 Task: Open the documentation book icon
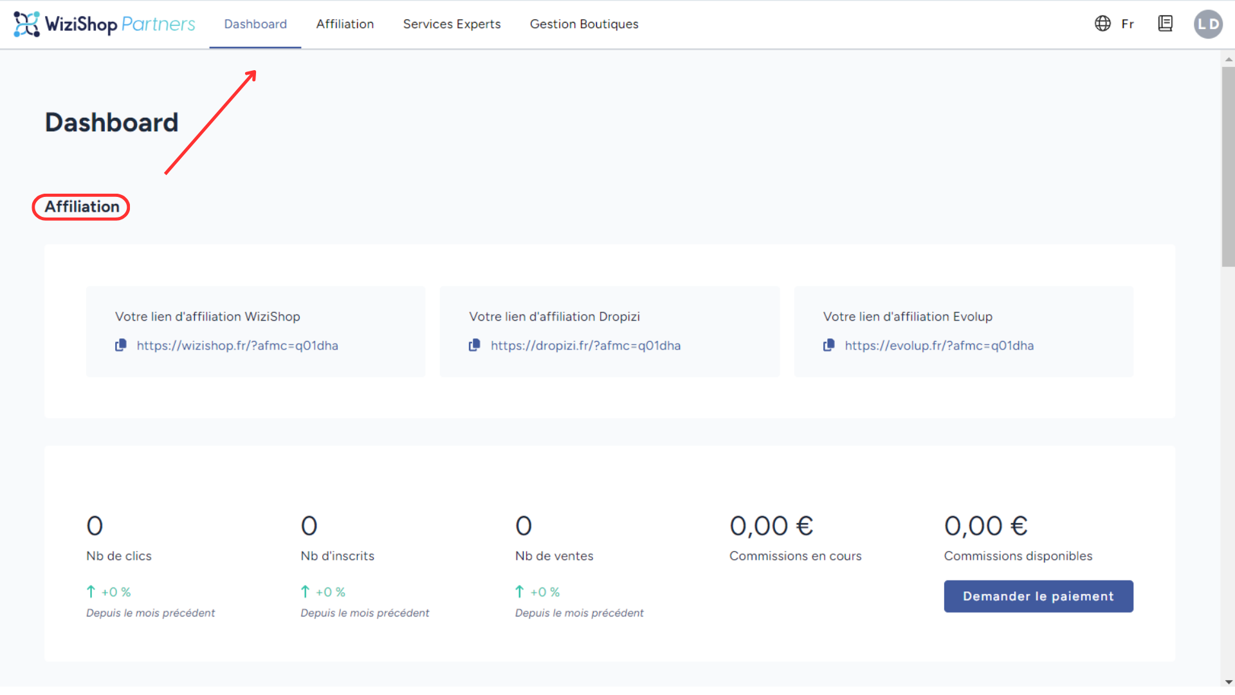click(1165, 24)
